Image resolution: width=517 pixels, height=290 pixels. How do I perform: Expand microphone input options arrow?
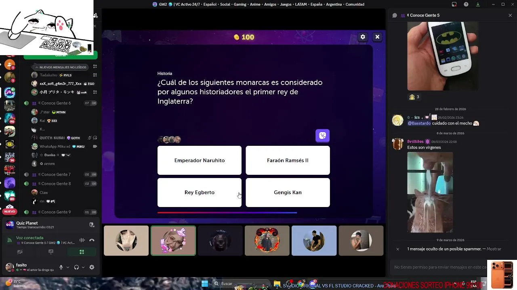coord(67,267)
